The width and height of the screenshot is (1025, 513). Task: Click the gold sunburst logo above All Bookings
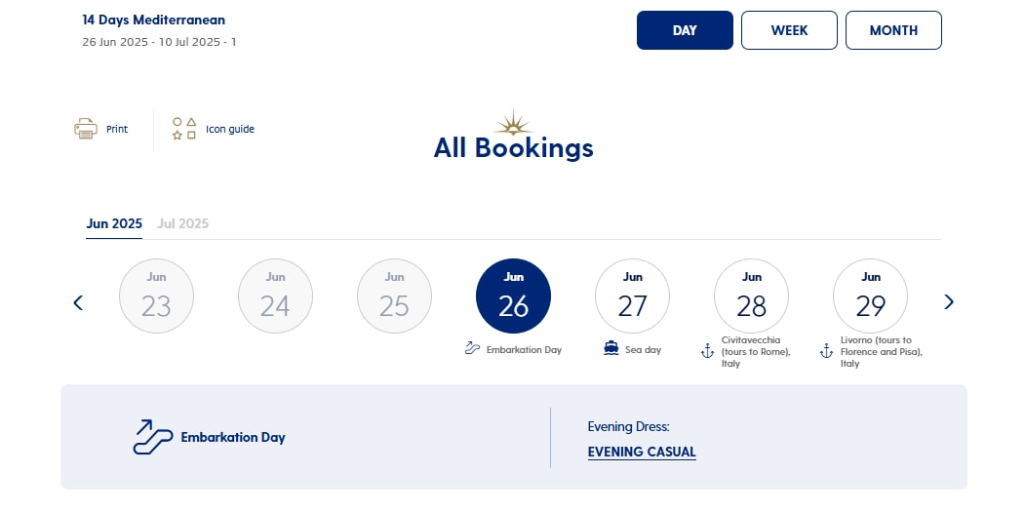click(513, 123)
